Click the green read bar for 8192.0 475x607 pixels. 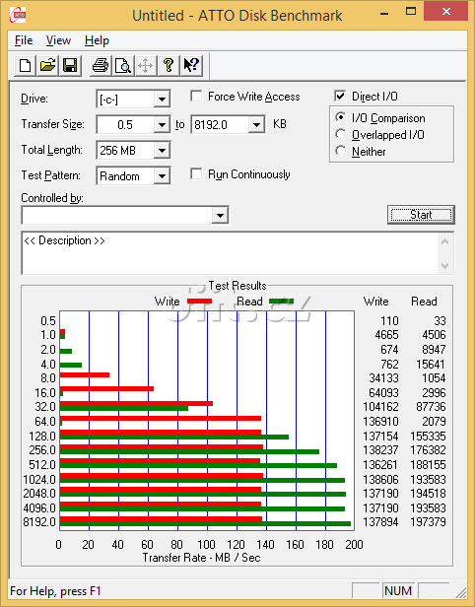coord(205,524)
